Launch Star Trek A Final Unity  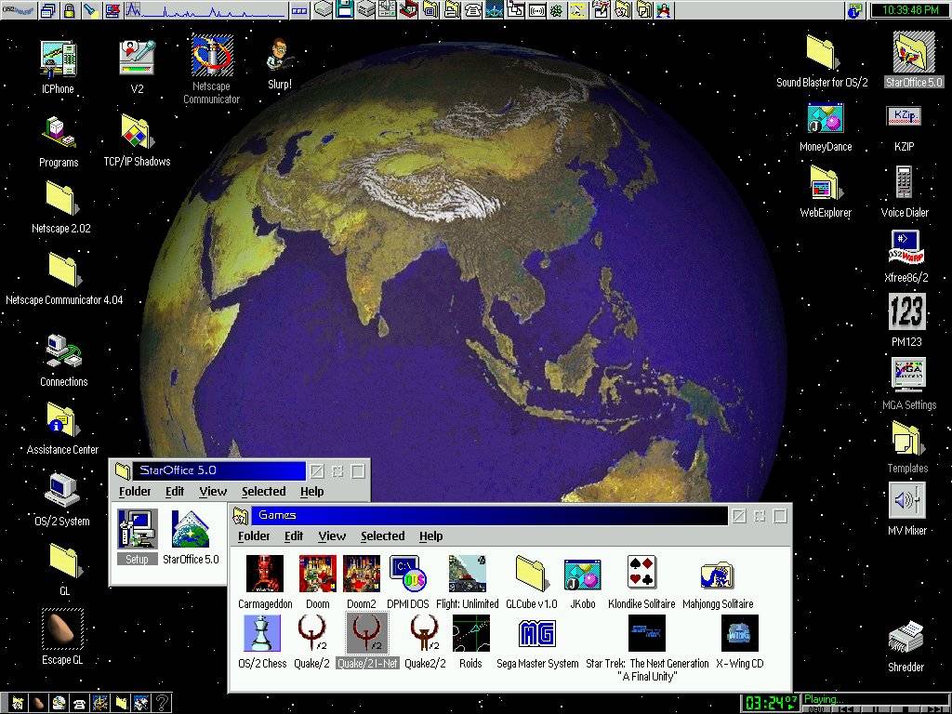[x=647, y=647]
